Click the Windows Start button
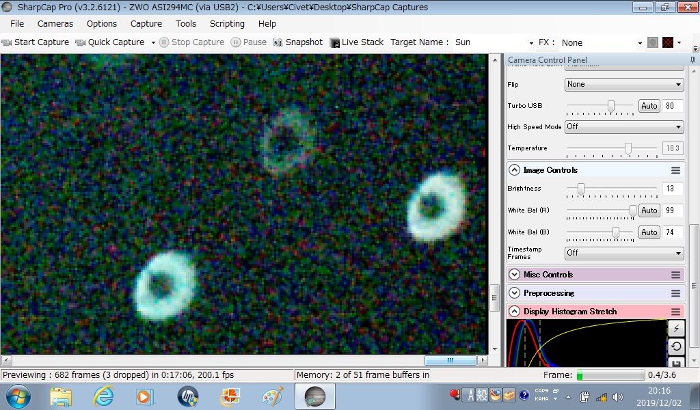 click(x=18, y=396)
